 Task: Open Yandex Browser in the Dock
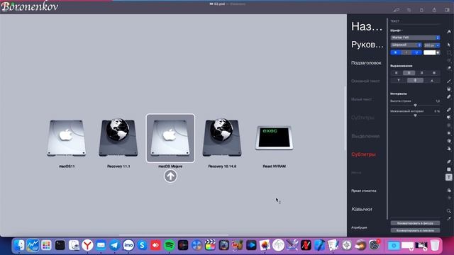[x=87, y=246]
